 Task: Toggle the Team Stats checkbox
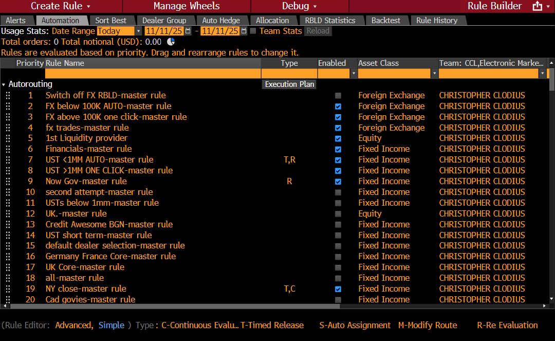click(x=253, y=31)
